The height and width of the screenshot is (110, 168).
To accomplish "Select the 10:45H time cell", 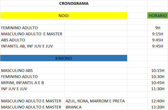I will click(x=158, y=83).
